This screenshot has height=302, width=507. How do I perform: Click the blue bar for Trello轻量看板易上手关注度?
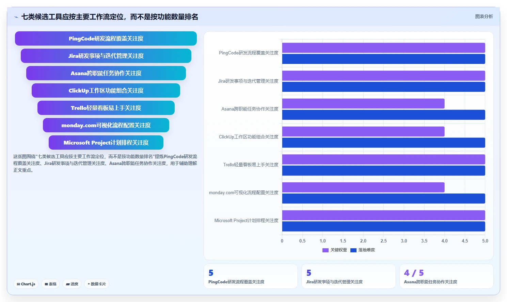(x=383, y=170)
